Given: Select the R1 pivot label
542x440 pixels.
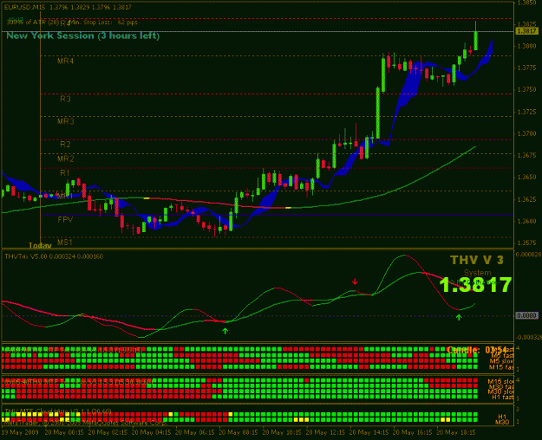Looking at the screenshot, I should [x=65, y=172].
